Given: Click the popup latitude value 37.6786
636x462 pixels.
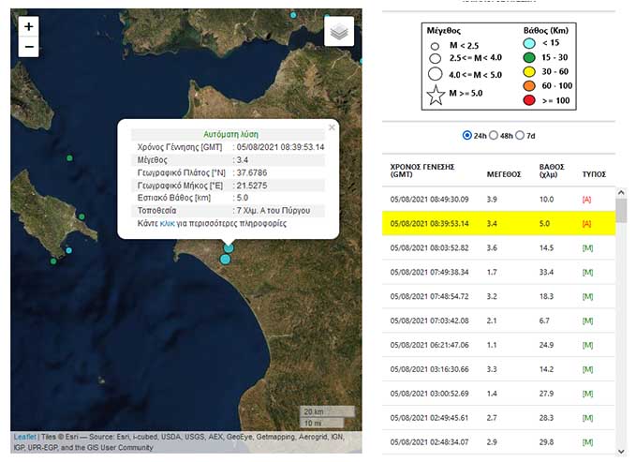Looking at the screenshot, I should tap(252, 173).
